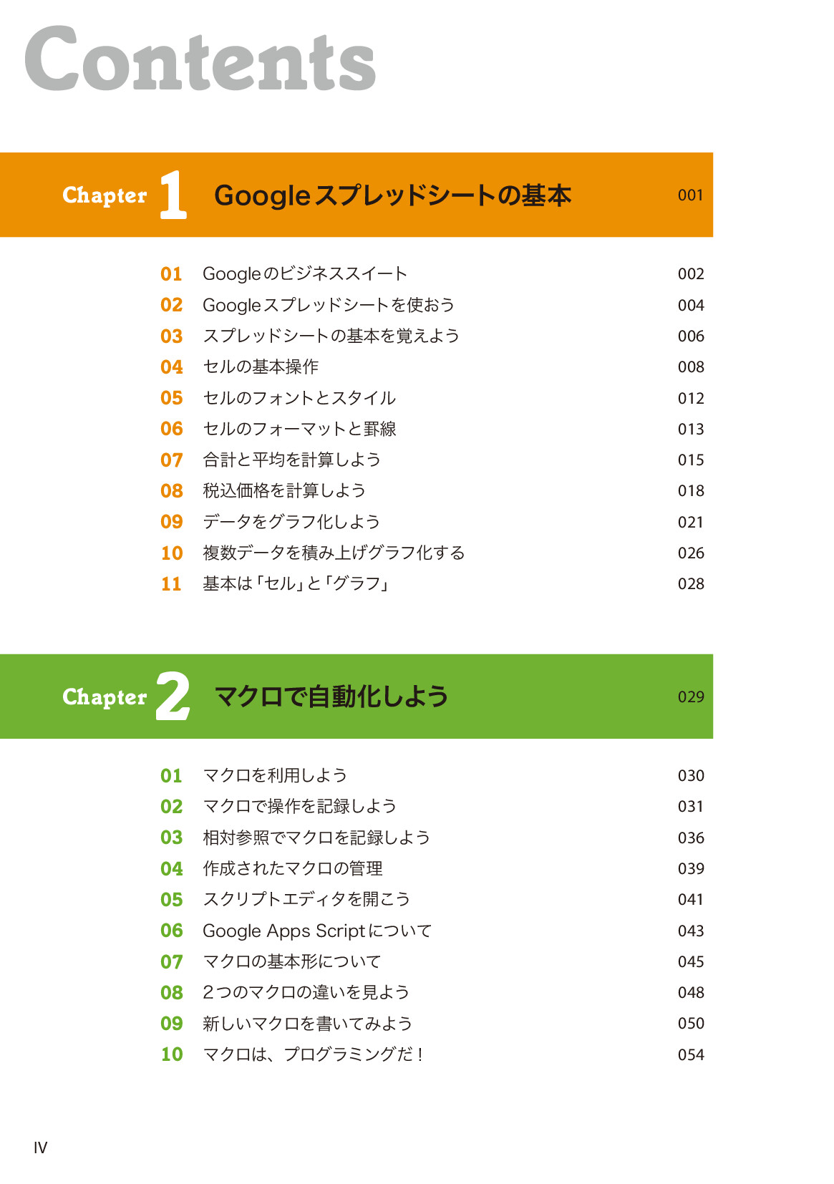Viewport: 834px width, 1184px height.
Task: Jump to "2つのマクロの違いを見よう"
Action: pos(306,992)
